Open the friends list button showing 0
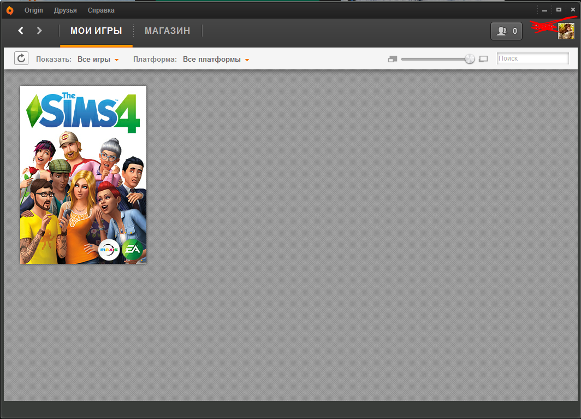 click(506, 31)
